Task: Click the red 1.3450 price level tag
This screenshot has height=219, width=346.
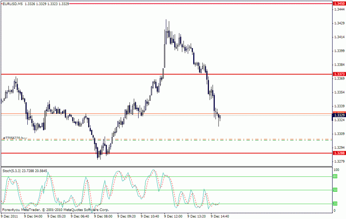Action: click(x=339, y=3)
